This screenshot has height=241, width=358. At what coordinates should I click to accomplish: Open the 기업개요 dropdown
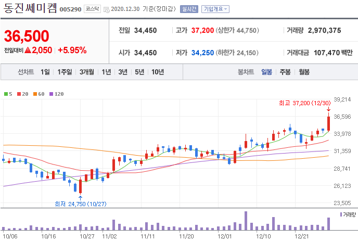click(x=215, y=9)
